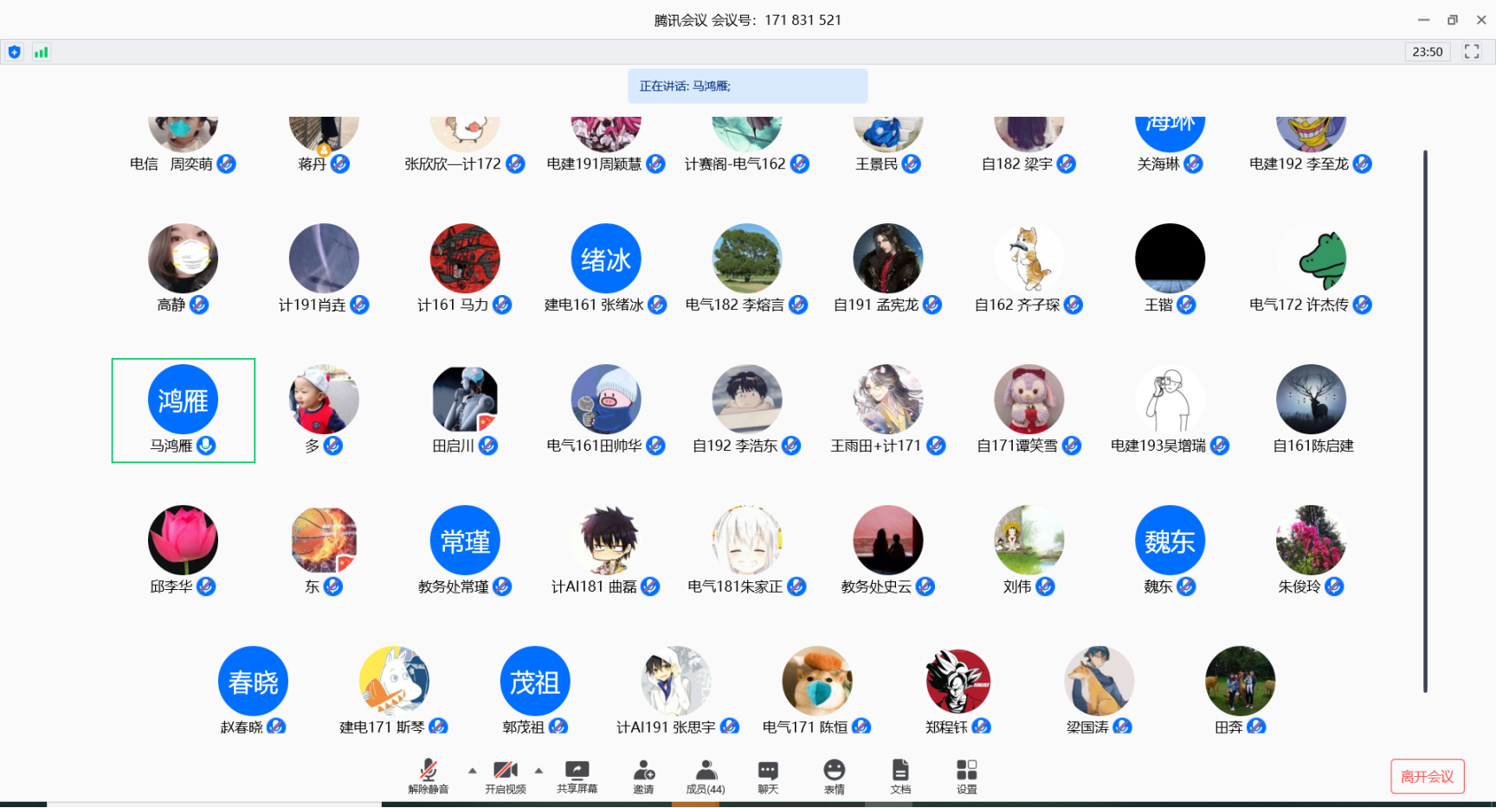
Task: Click the blue security shield icon
Action: click(15, 52)
